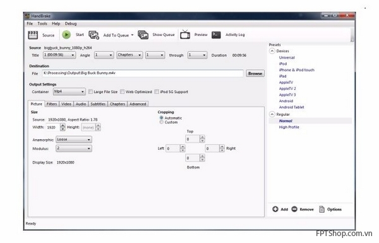Open Preview using the TV icon
Viewport: 379px width, 243px height.
point(185,35)
